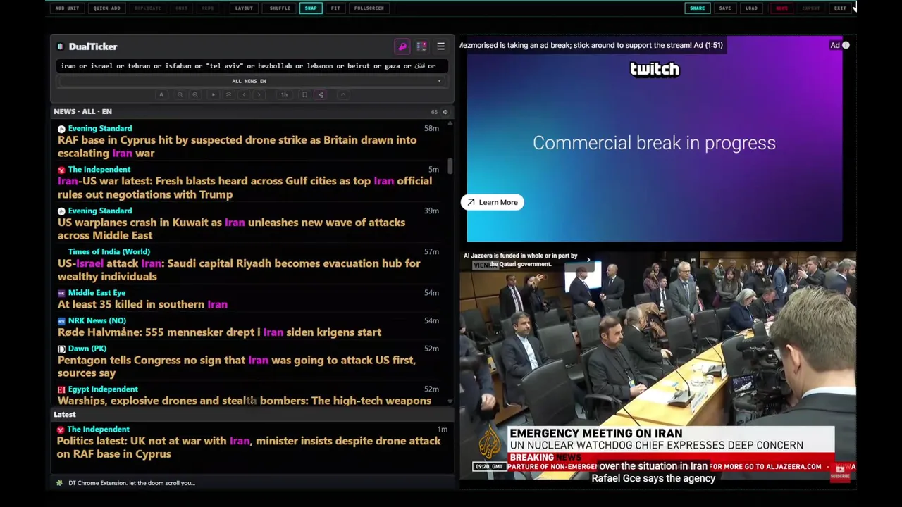Click the pink key icon in DualTicker header
Image resolution: width=902 pixels, height=507 pixels.
402,46
